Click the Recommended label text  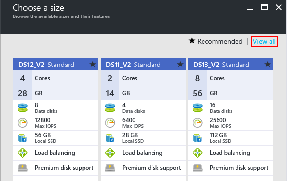[x=220, y=42]
